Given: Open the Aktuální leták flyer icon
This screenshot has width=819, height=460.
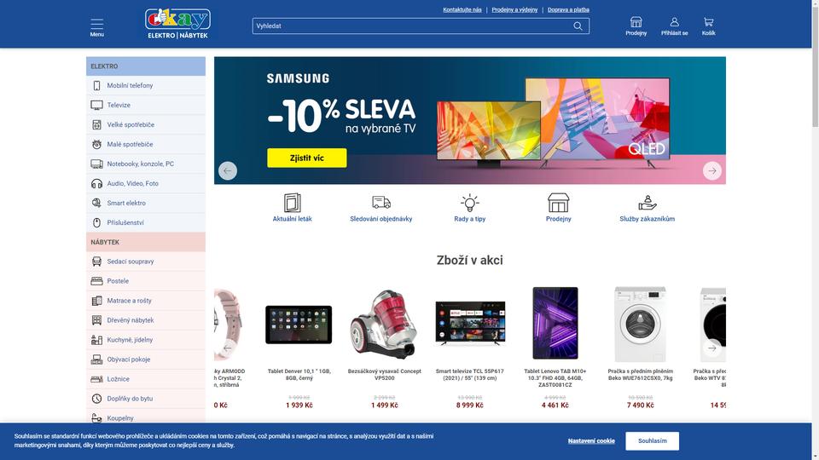Looking at the screenshot, I should pyautogui.click(x=292, y=203).
